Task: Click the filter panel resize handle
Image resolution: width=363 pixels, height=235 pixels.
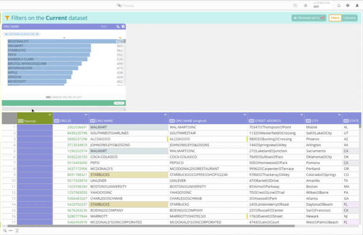Action: click(x=125, y=109)
